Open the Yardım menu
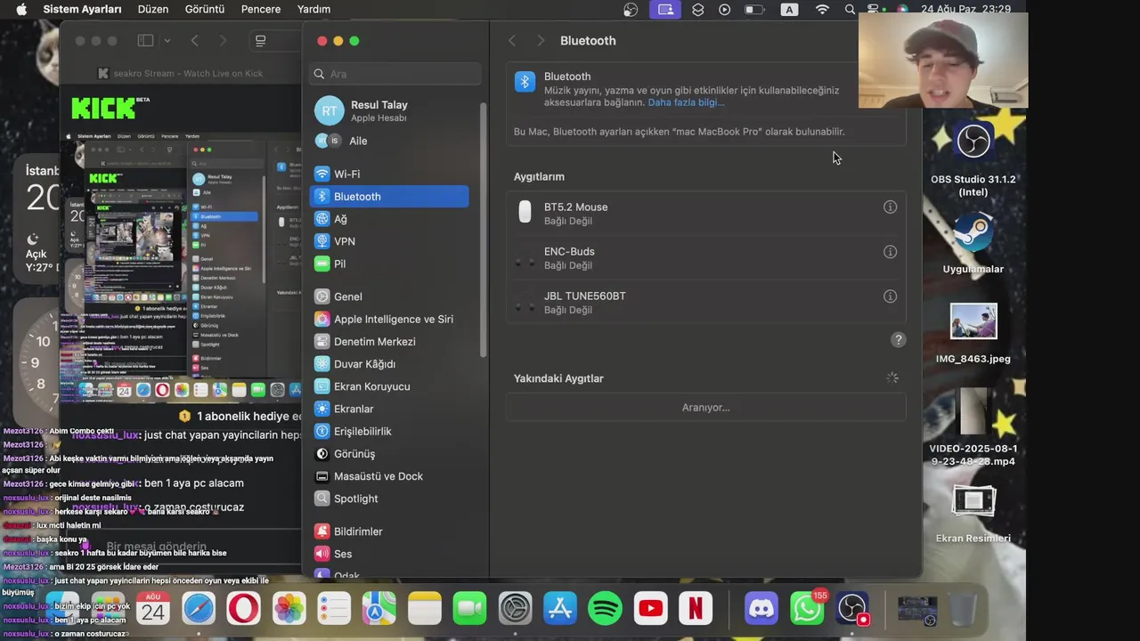1140x641 pixels. tap(313, 9)
